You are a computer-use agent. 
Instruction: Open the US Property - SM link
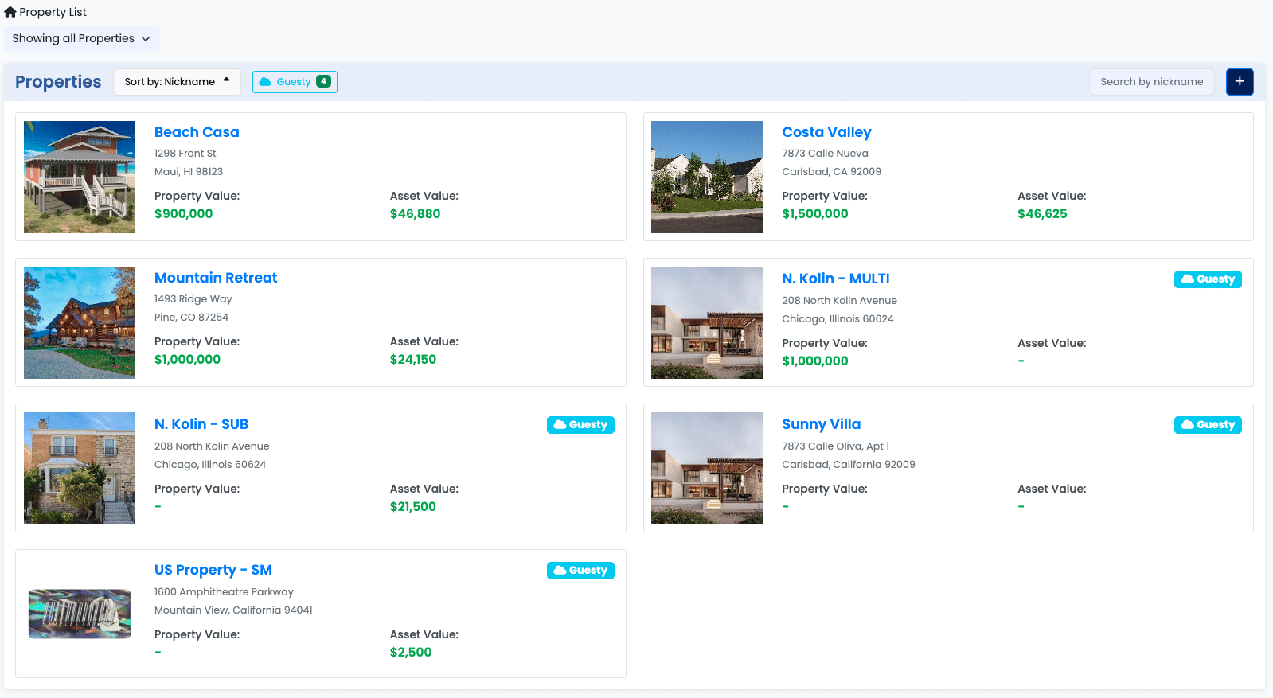[x=213, y=570]
